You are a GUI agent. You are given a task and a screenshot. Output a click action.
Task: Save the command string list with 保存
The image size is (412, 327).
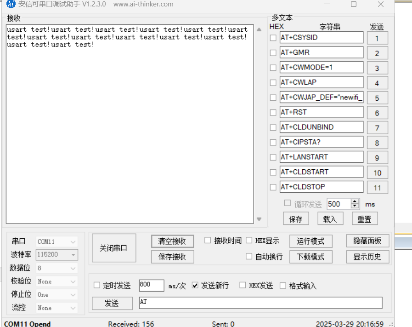point(296,218)
